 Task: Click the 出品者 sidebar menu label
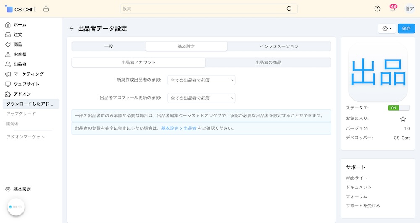pyautogui.click(x=20, y=64)
